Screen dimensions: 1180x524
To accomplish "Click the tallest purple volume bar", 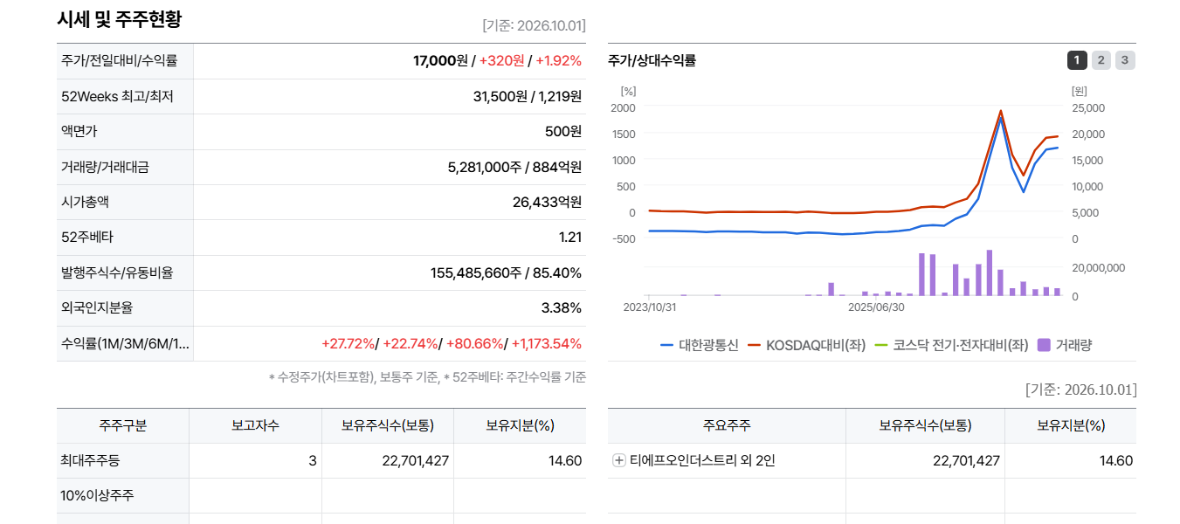I will click(x=990, y=272).
